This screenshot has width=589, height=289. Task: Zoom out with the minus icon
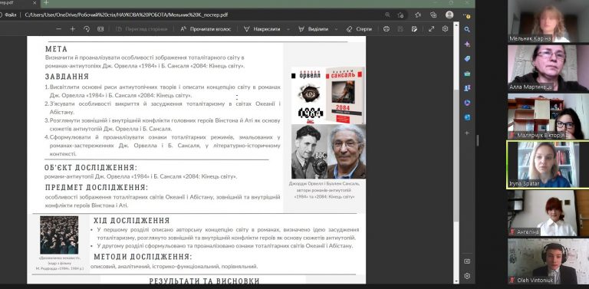tap(58, 29)
